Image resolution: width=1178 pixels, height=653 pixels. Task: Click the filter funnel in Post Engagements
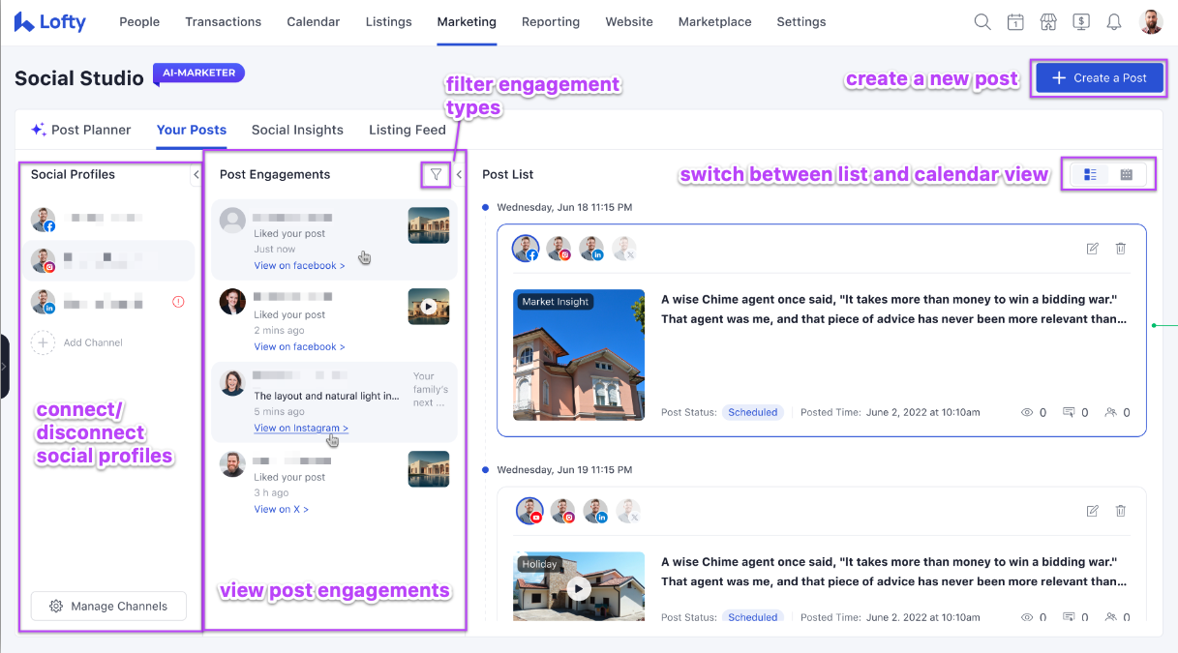click(437, 174)
